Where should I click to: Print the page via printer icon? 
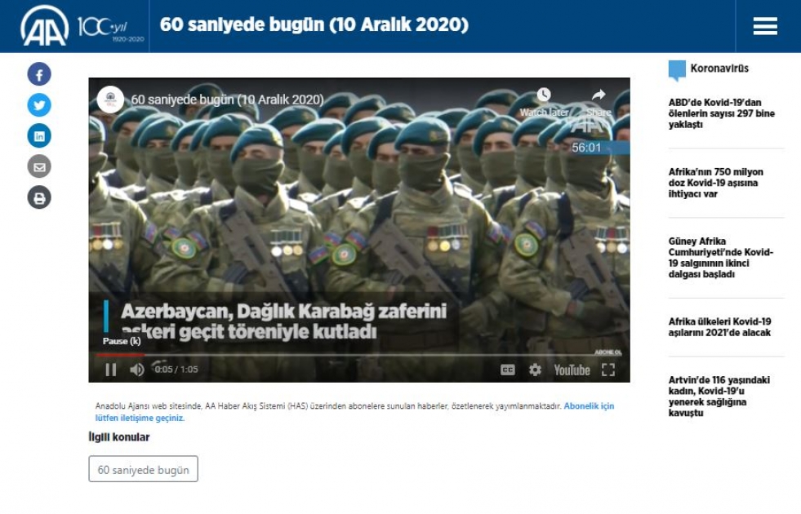pyautogui.click(x=39, y=197)
